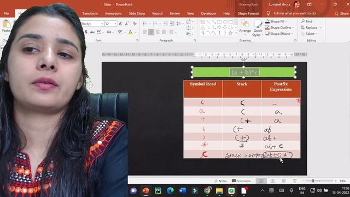The image size is (350, 197).
Task: Open the File menu tab
Action: [x=6, y=13]
